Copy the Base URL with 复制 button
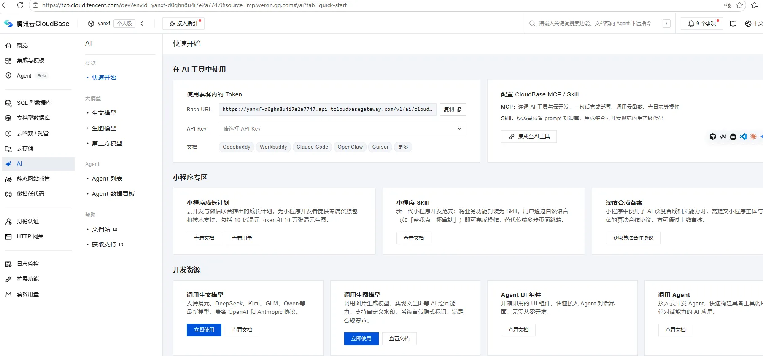Viewport: 763px width, 356px height. [453, 110]
